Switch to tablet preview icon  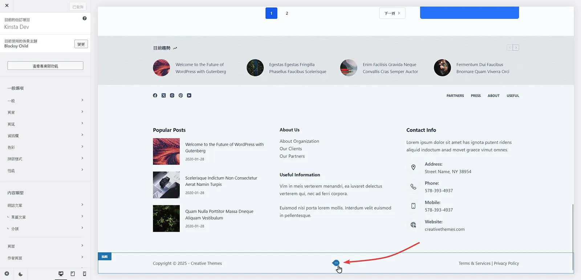pos(73,274)
